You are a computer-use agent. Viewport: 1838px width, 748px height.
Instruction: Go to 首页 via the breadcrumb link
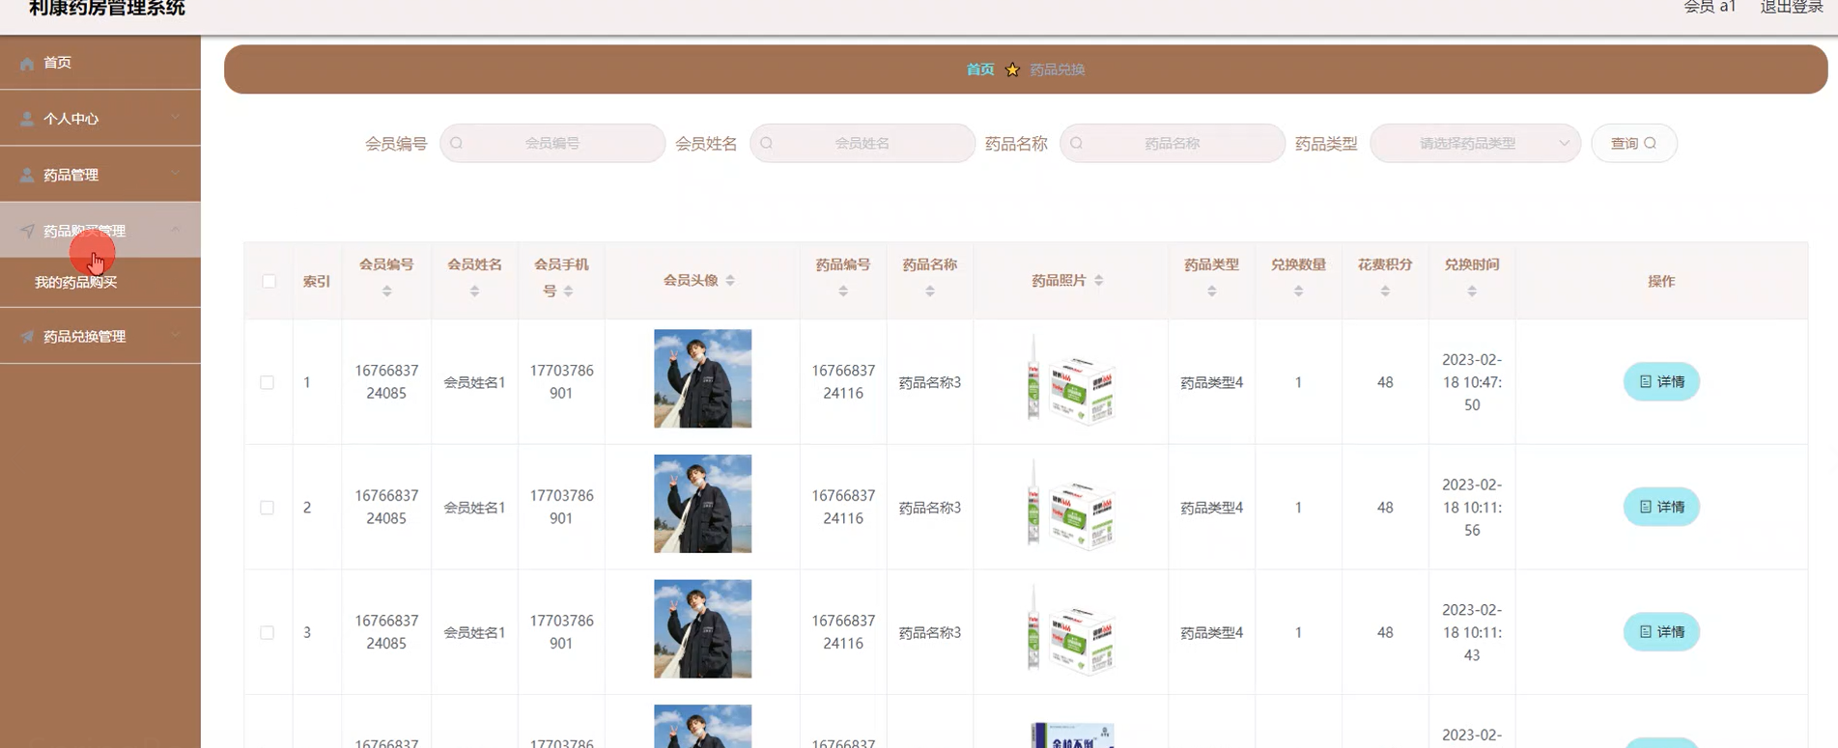coord(980,69)
